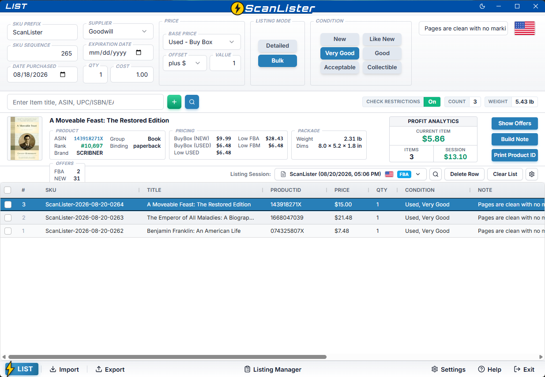
Task: Open the ASIN 143918271X link
Action: click(x=88, y=138)
